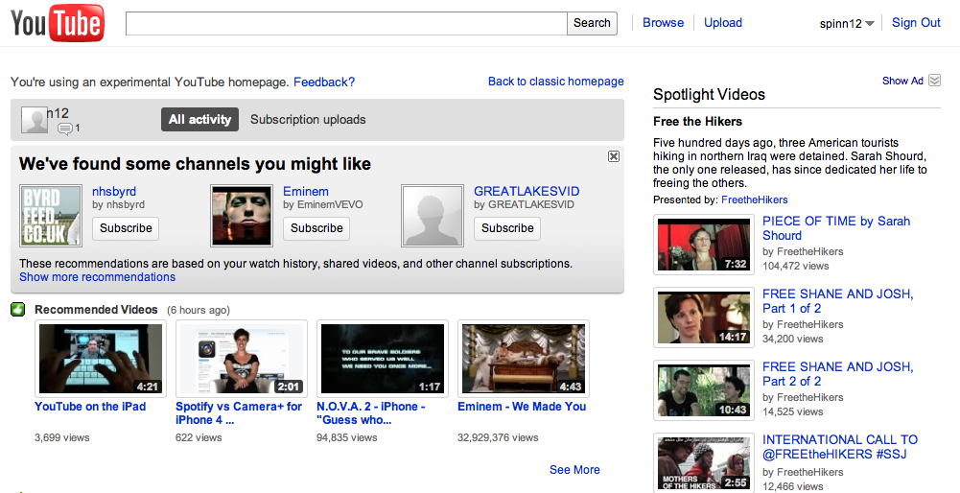Image resolution: width=960 pixels, height=493 pixels.
Task: Open Show Ad link
Action: pos(902,81)
